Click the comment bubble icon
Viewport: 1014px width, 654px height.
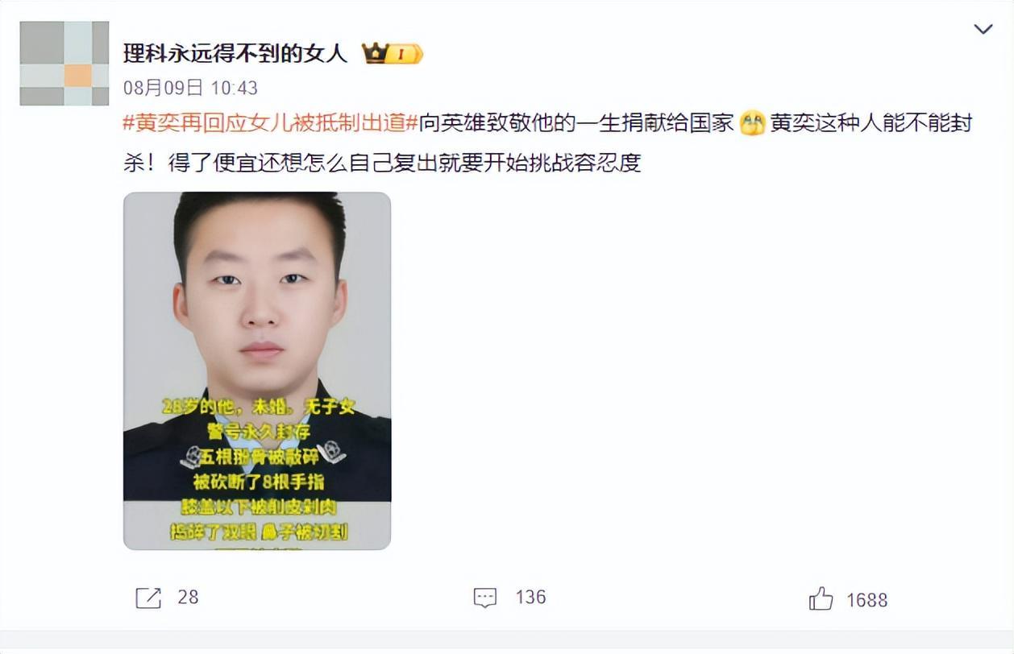click(x=484, y=598)
